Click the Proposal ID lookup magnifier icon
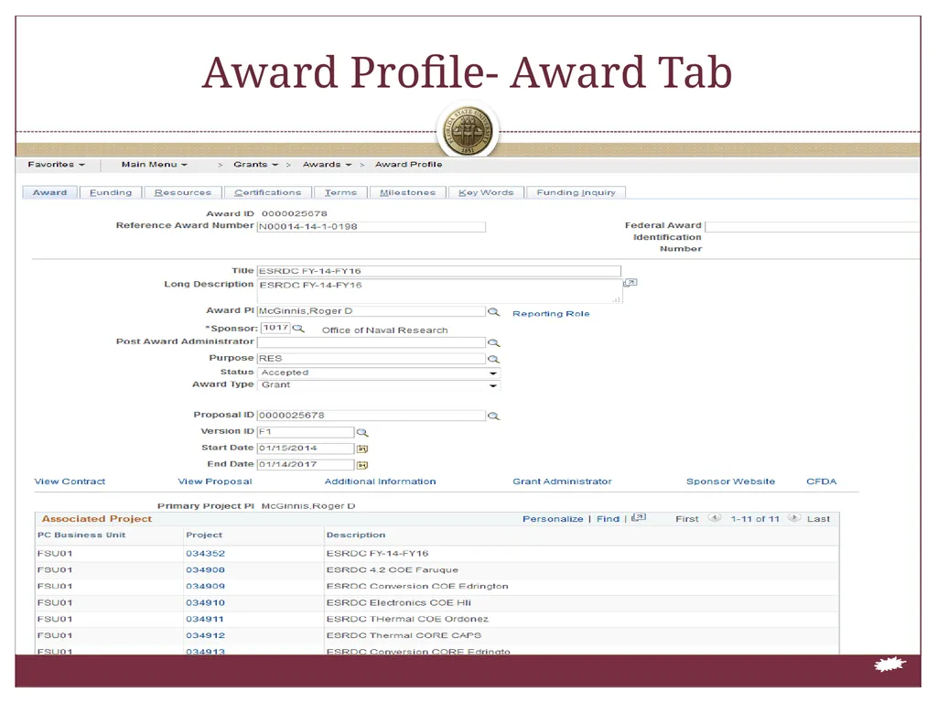937x703 pixels. [x=493, y=416]
